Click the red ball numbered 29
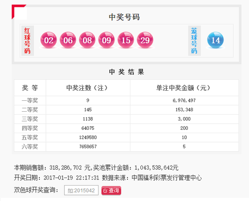Viewport: 249px width, 201px height. (145, 40)
